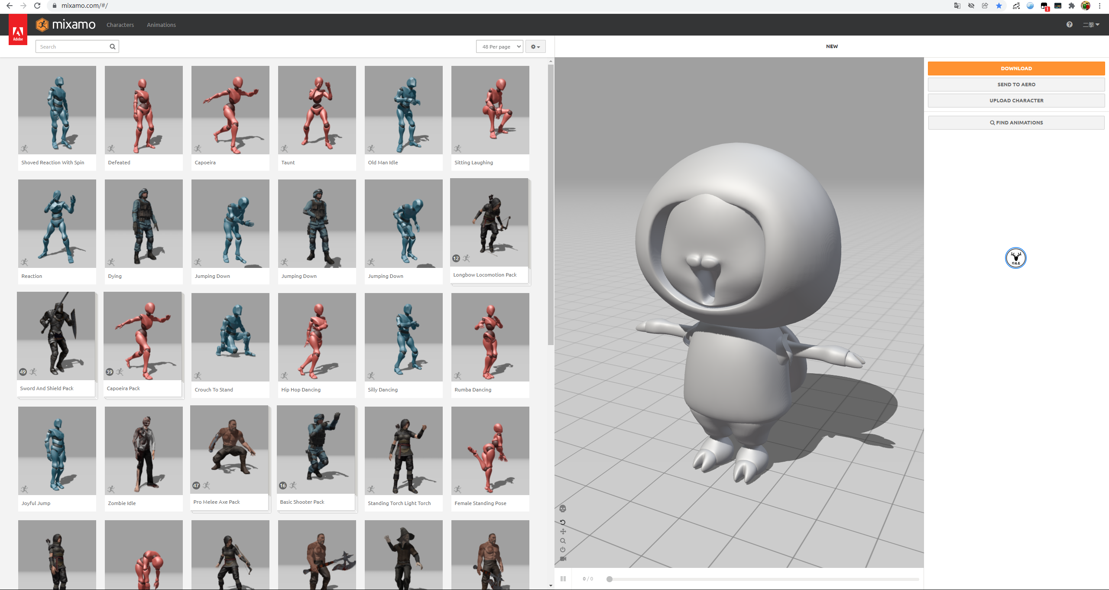
Task: Select the Silly Dancing animation
Action: [404, 346]
